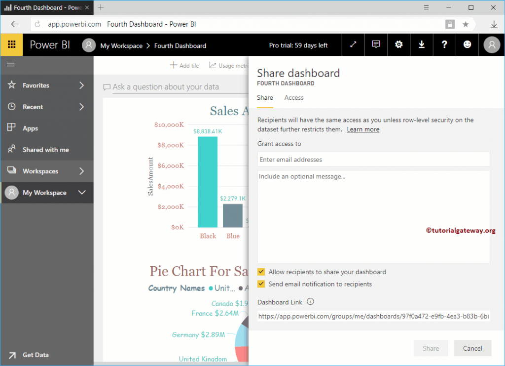Open the notifications comment icon
The width and height of the screenshot is (505, 366).
pos(376,44)
